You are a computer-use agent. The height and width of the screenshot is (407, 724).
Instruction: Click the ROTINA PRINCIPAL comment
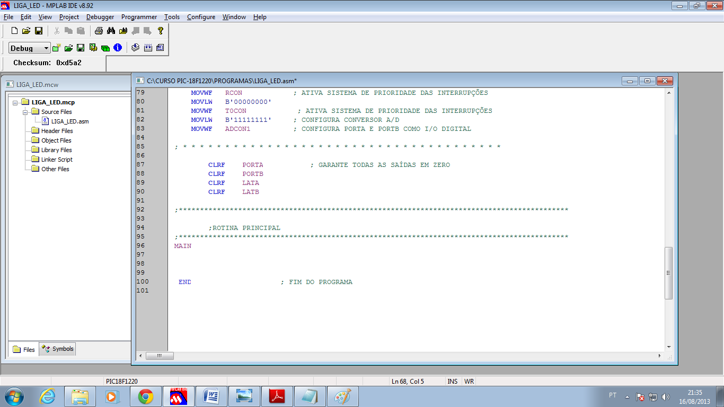point(244,228)
